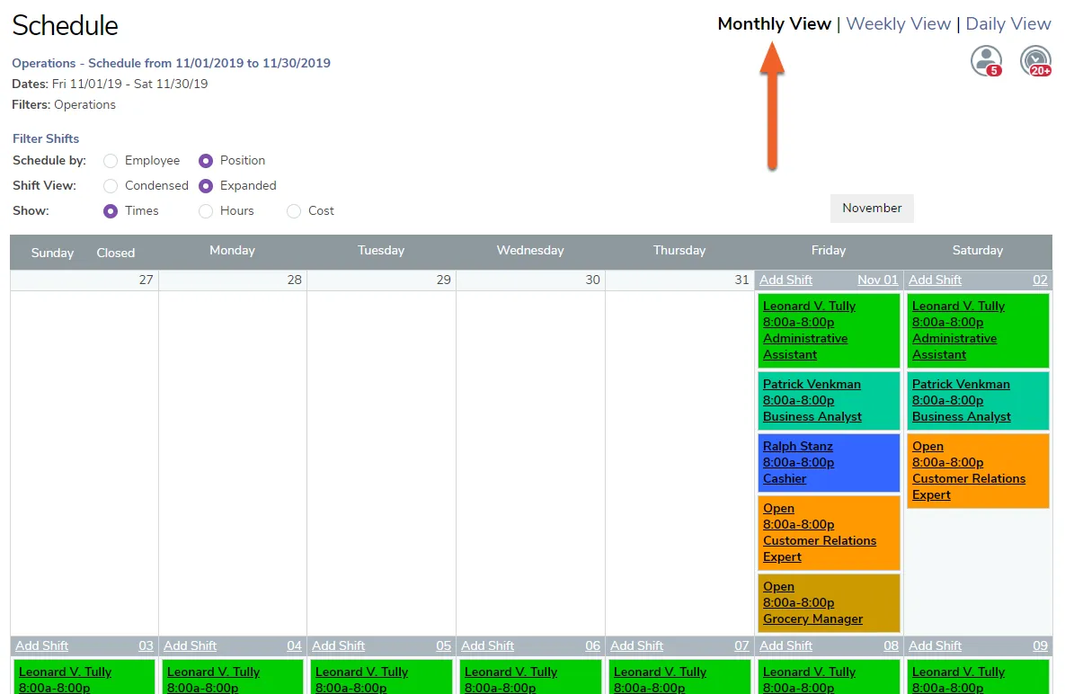
Task: Add a shift on Monday the 04
Action: 191,645
